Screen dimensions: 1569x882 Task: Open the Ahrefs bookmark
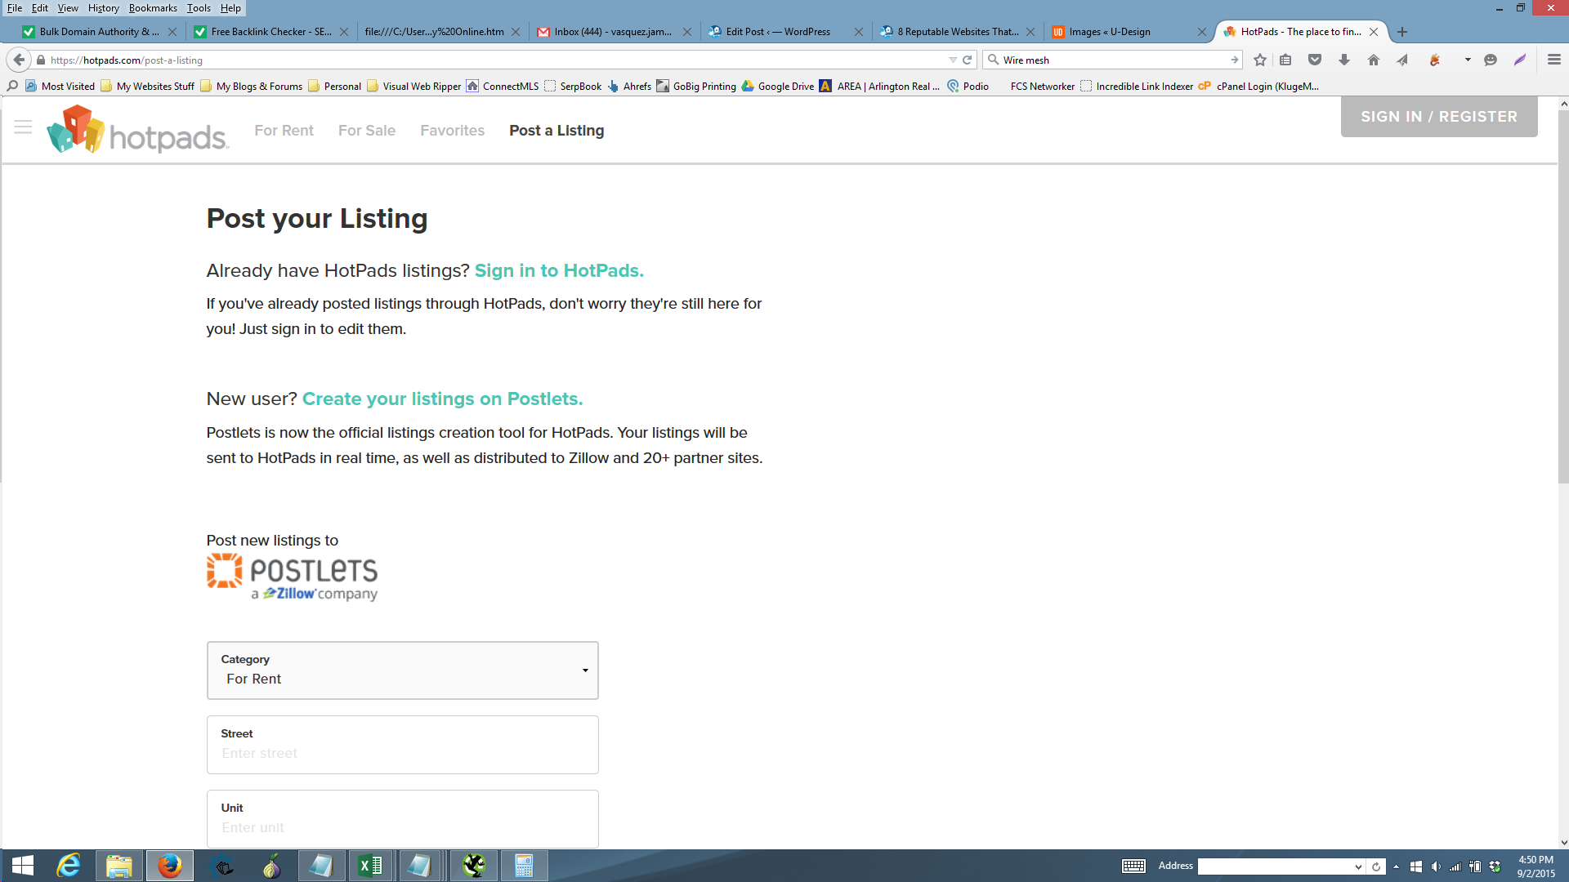coord(629,86)
